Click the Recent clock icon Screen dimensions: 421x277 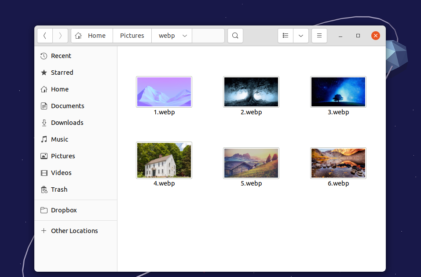pyautogui.click(x=44, y=56)
